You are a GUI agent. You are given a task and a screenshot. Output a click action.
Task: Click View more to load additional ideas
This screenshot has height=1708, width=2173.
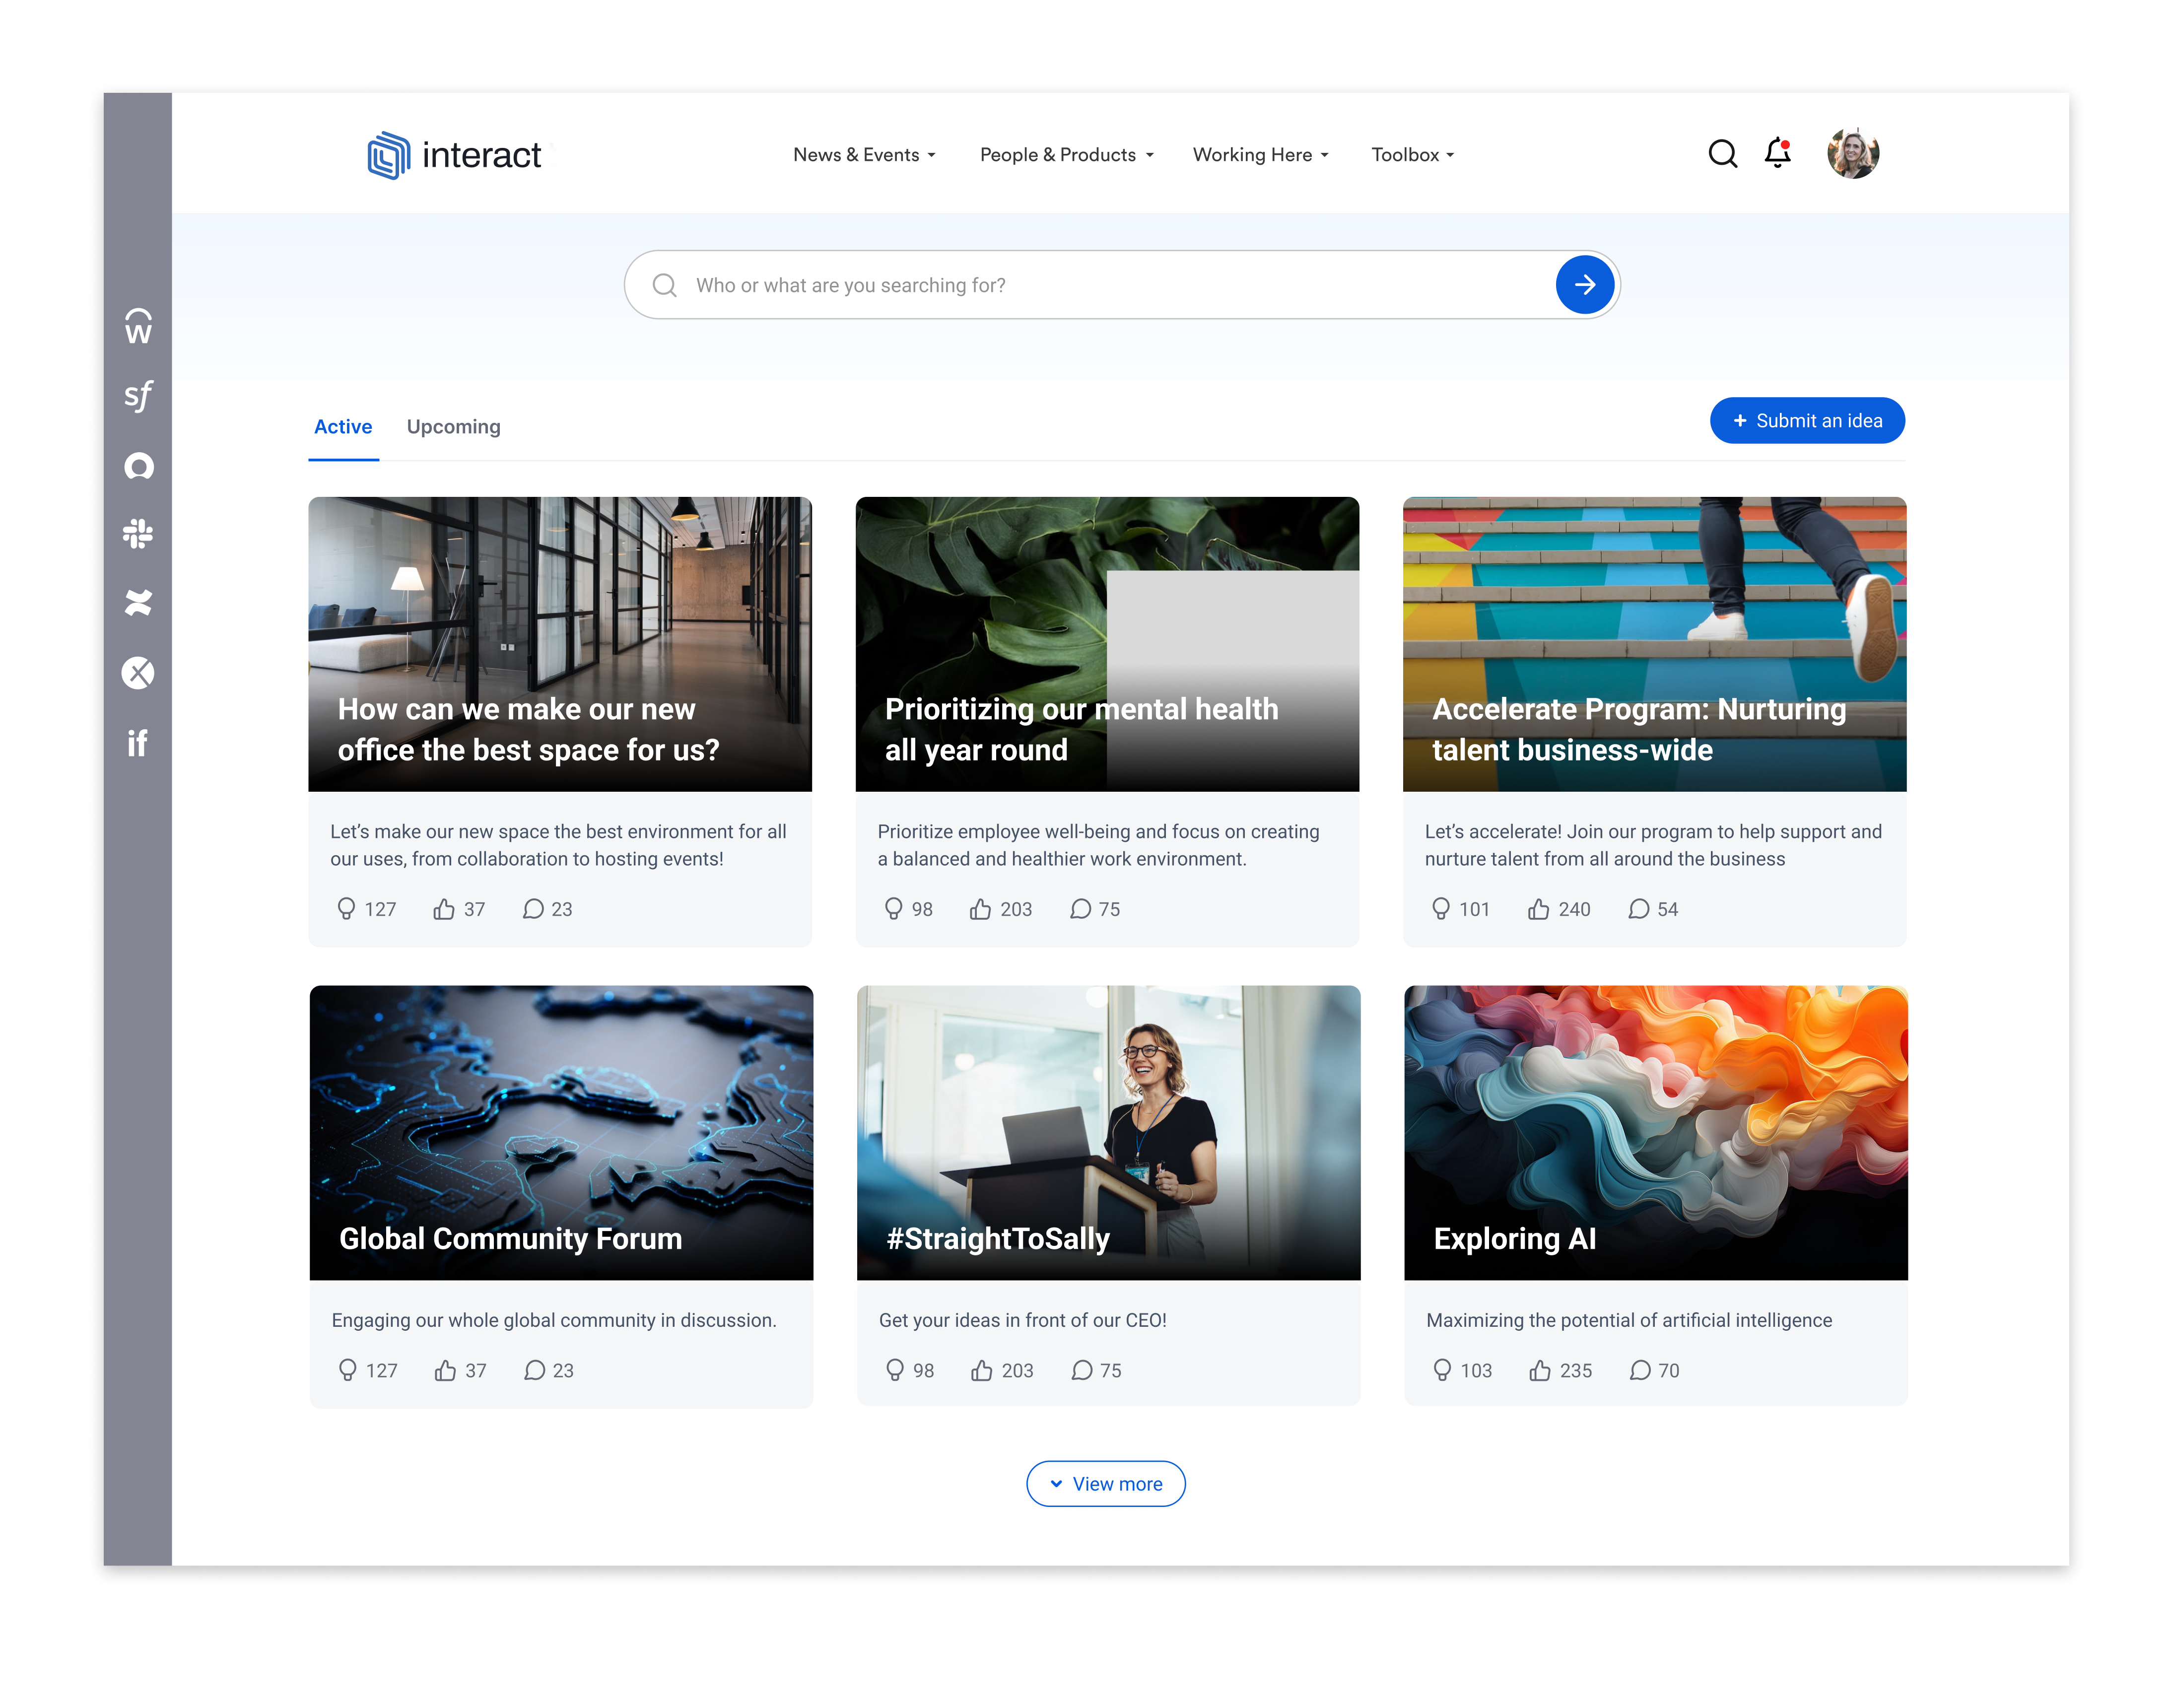click(1105, 1483)
